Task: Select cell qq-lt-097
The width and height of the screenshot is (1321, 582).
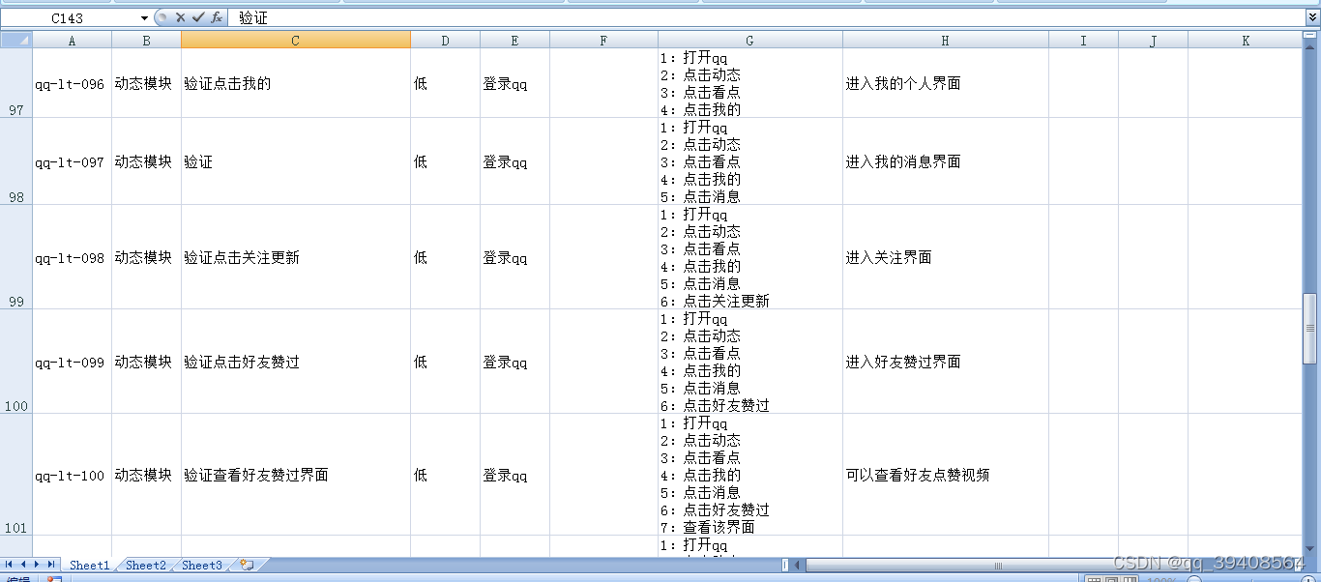Action: point(72,161)
